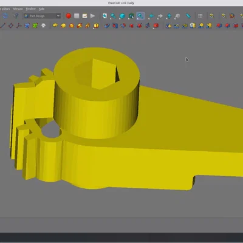Image resolution: width=243 pixels, height=243 pixels.
Task: Click the gray stop macro square
Action: tap(77, 16)
